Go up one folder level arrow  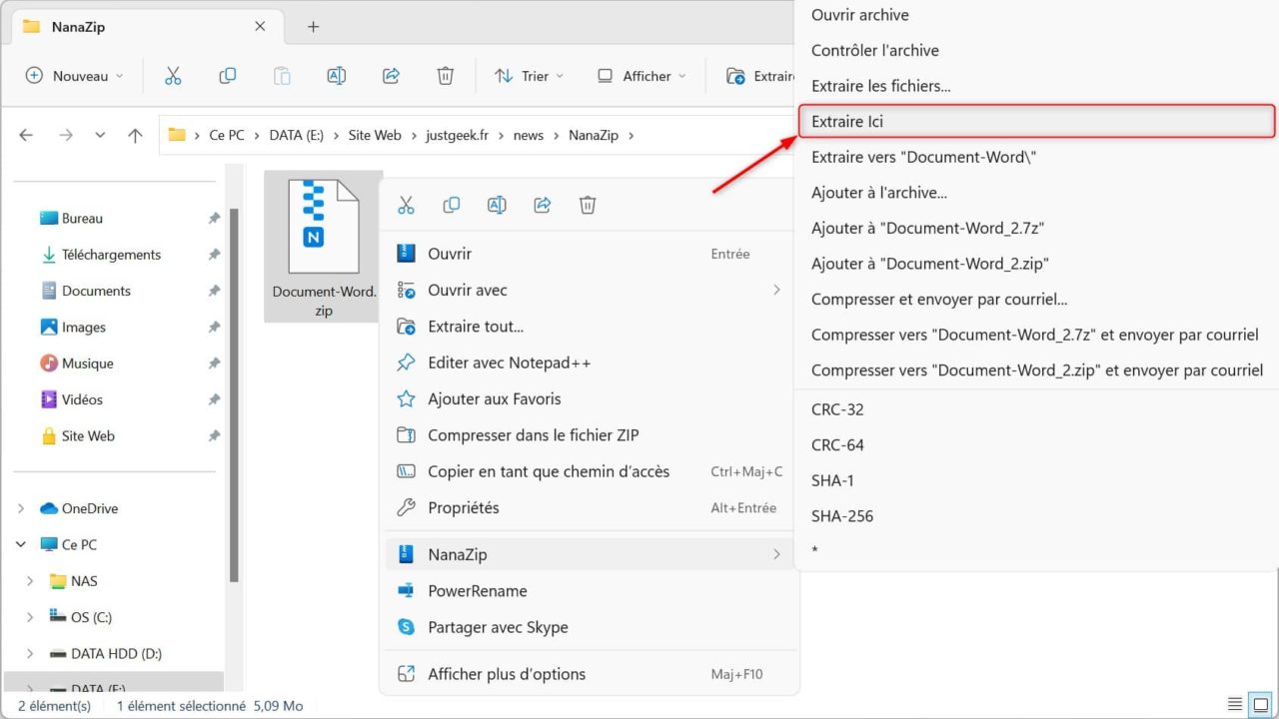[135, 135]
